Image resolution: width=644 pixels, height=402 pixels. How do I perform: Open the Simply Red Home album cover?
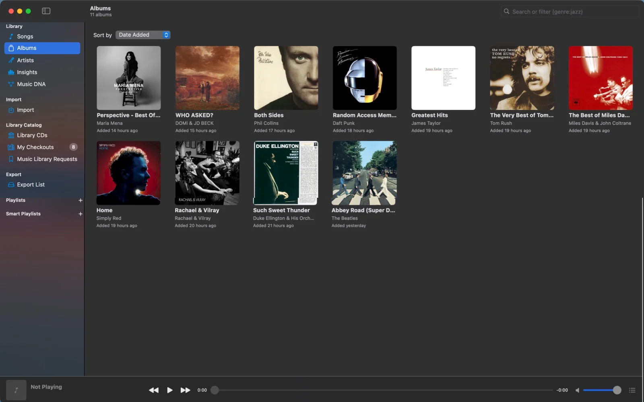(128, 173)
